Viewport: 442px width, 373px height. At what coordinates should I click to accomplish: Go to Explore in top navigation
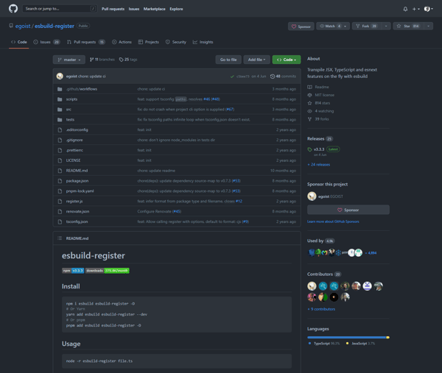pos(176,9)
